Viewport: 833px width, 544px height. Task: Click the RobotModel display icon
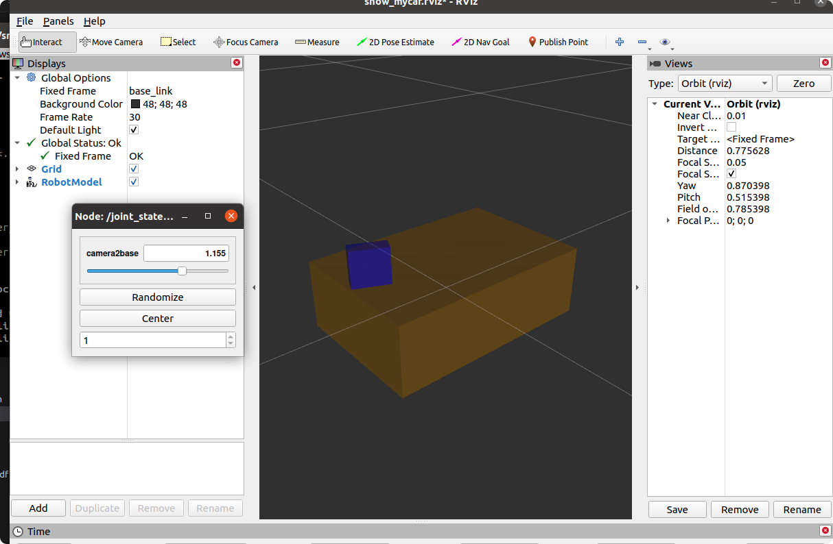[32, 182]
